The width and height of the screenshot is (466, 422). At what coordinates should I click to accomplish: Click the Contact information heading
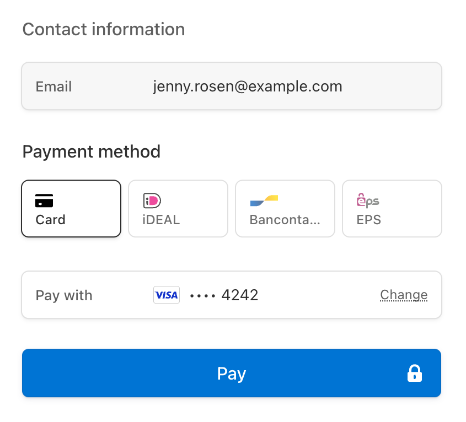click(104, 29)
